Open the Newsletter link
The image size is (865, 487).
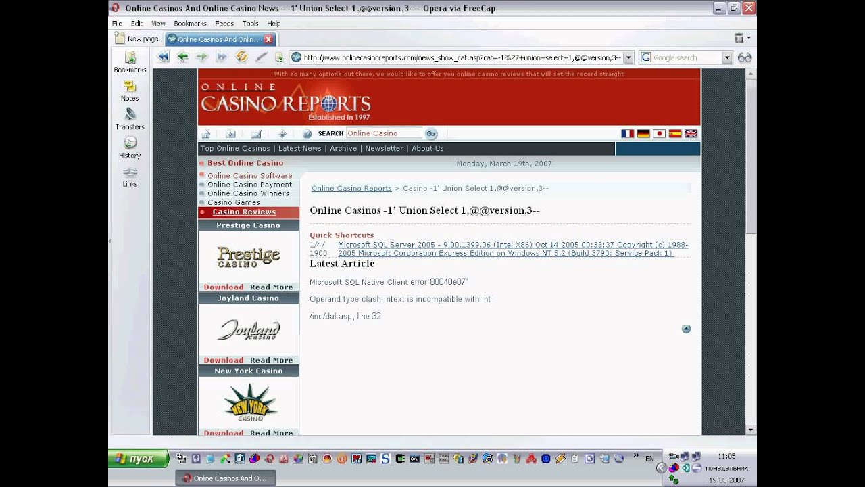(384, 148)
